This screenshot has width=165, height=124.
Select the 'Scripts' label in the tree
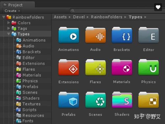[x=29, y=110]
